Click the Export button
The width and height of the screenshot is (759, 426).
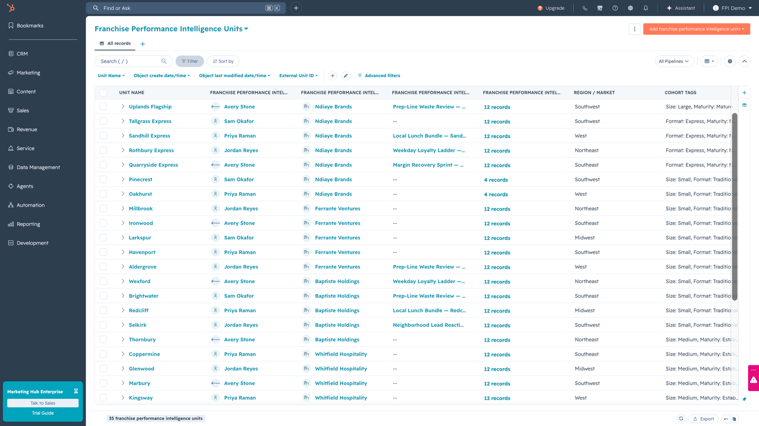point(704,419)
